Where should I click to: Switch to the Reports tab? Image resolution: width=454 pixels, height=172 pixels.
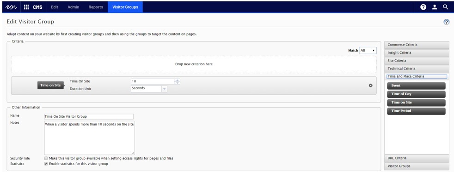96,7
